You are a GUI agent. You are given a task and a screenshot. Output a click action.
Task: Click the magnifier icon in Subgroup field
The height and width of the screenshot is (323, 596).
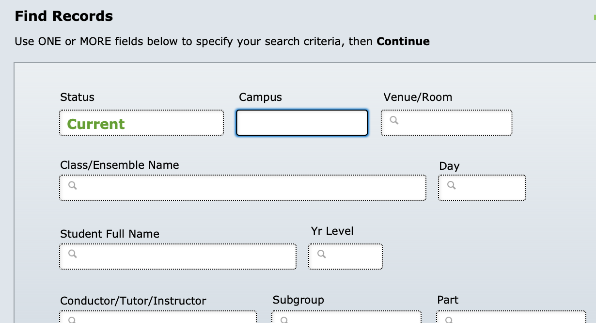click(284, 320)
